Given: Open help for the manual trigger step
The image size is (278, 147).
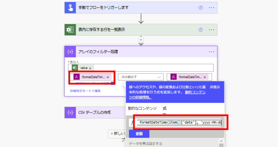Looking at the screenshot, I should [201, 8].
